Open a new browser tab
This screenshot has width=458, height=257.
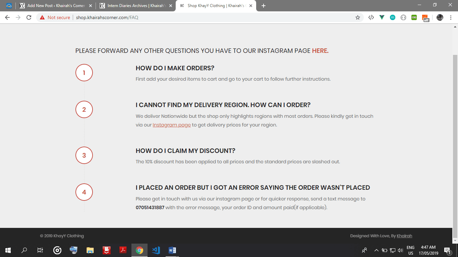tap(264, 6)
